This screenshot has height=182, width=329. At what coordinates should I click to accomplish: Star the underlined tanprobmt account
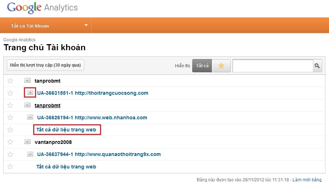(10, 105)
